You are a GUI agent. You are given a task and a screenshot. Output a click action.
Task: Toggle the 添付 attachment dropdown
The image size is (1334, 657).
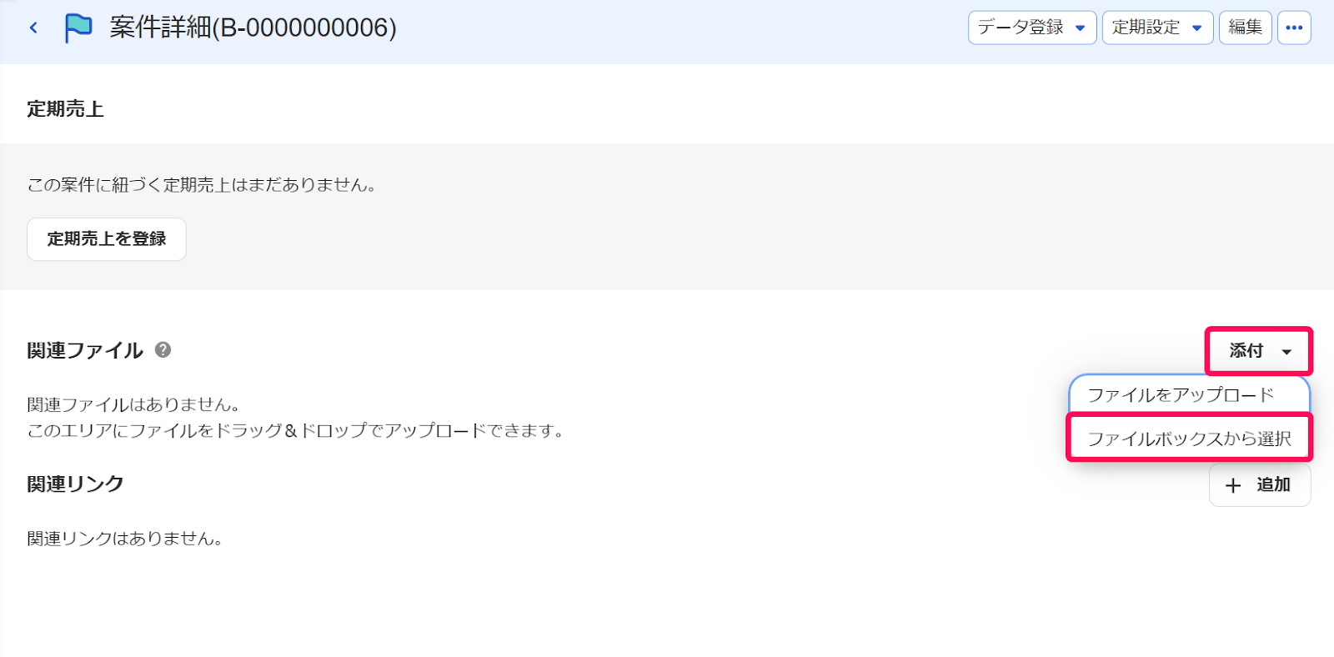[x=1259, y=351]
